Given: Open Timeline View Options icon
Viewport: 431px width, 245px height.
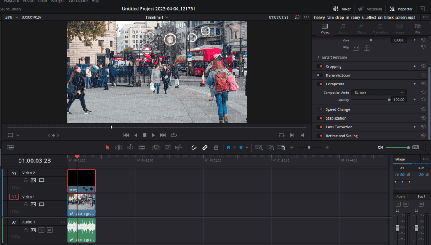Looking at the screenshot, I should (10, 147).
